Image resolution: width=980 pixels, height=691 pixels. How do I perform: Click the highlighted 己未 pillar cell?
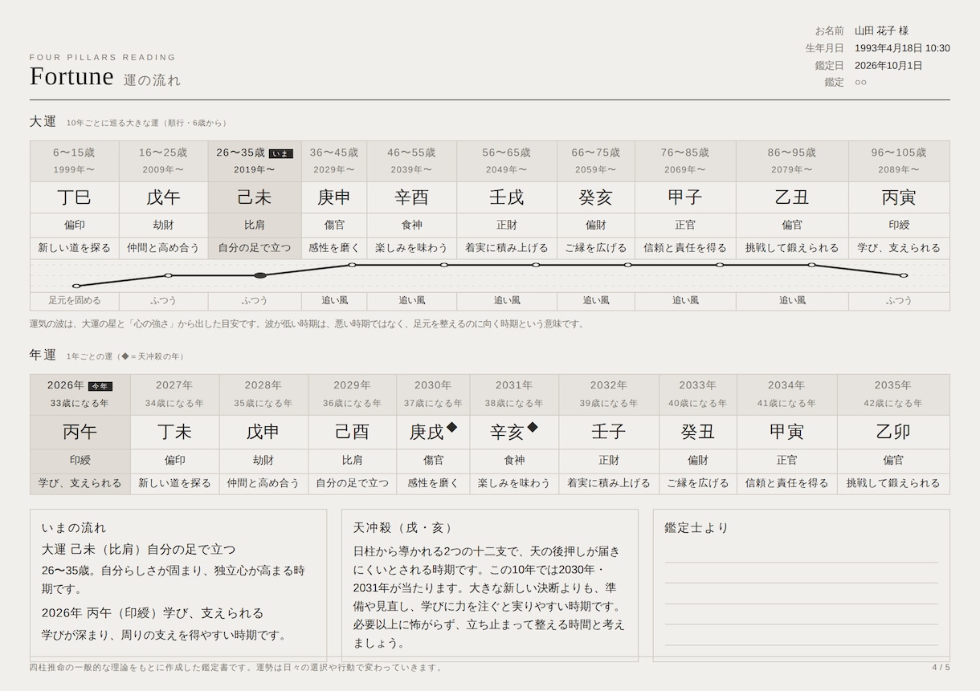tap(255, 197)
